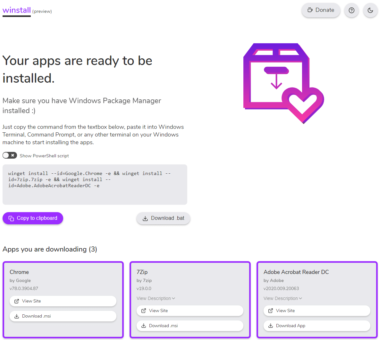The height and width of the screenshot is (340, 379).
Task: Click inside the winget command textbox
Action: point(95,184)
